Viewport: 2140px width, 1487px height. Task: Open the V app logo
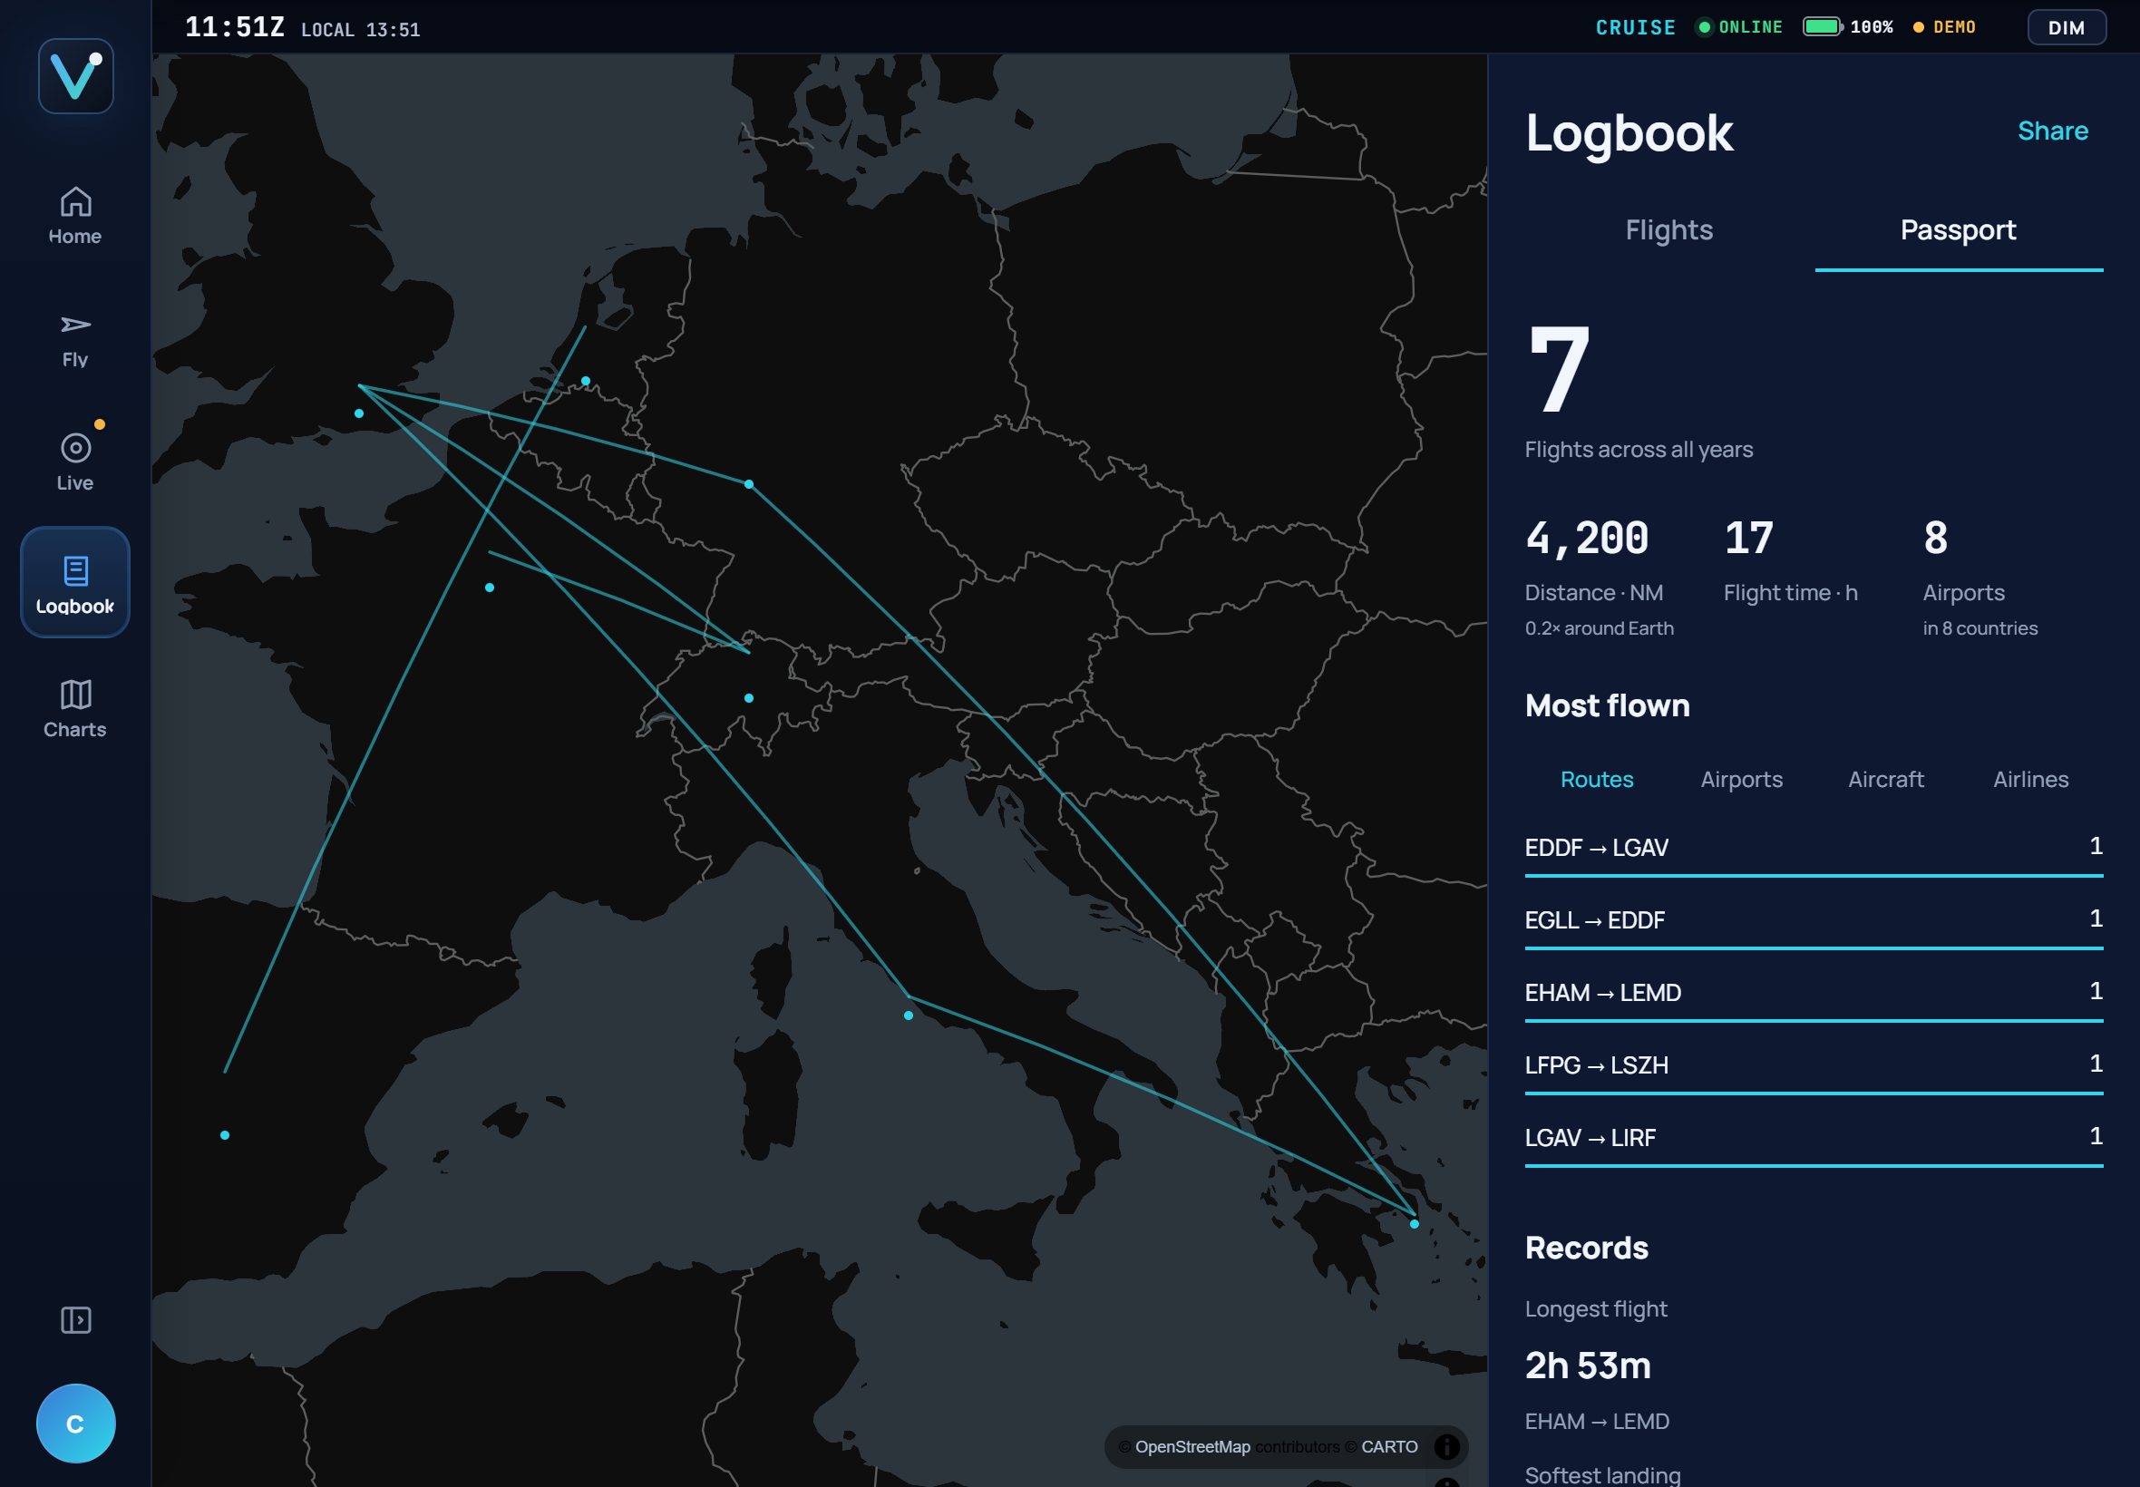click(x=75, y=75)
